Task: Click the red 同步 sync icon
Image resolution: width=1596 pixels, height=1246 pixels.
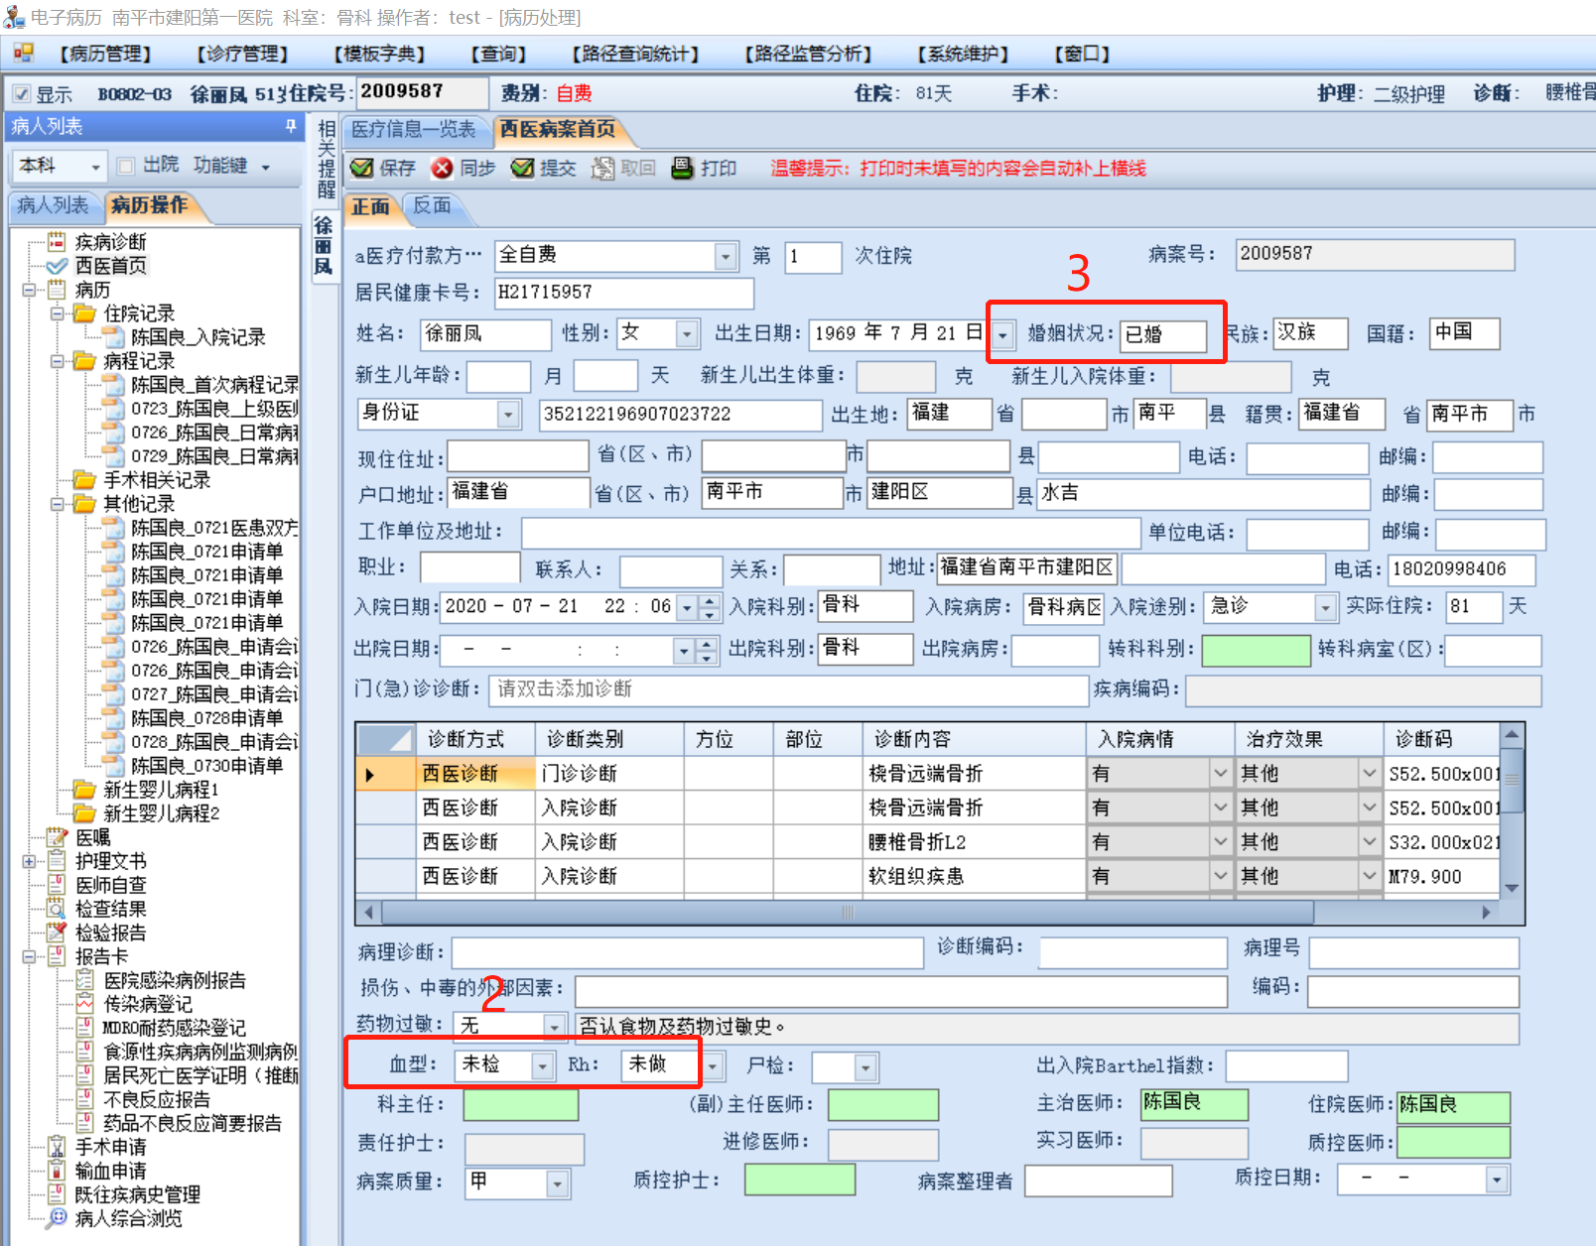Action: click(x=442, y=168)
